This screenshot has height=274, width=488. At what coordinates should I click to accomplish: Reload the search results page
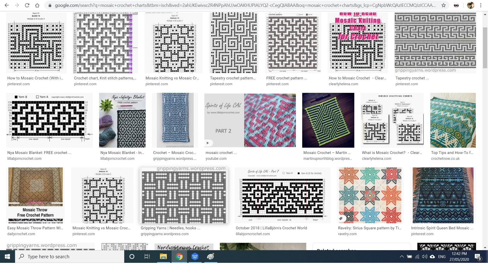tap(27, 5)
